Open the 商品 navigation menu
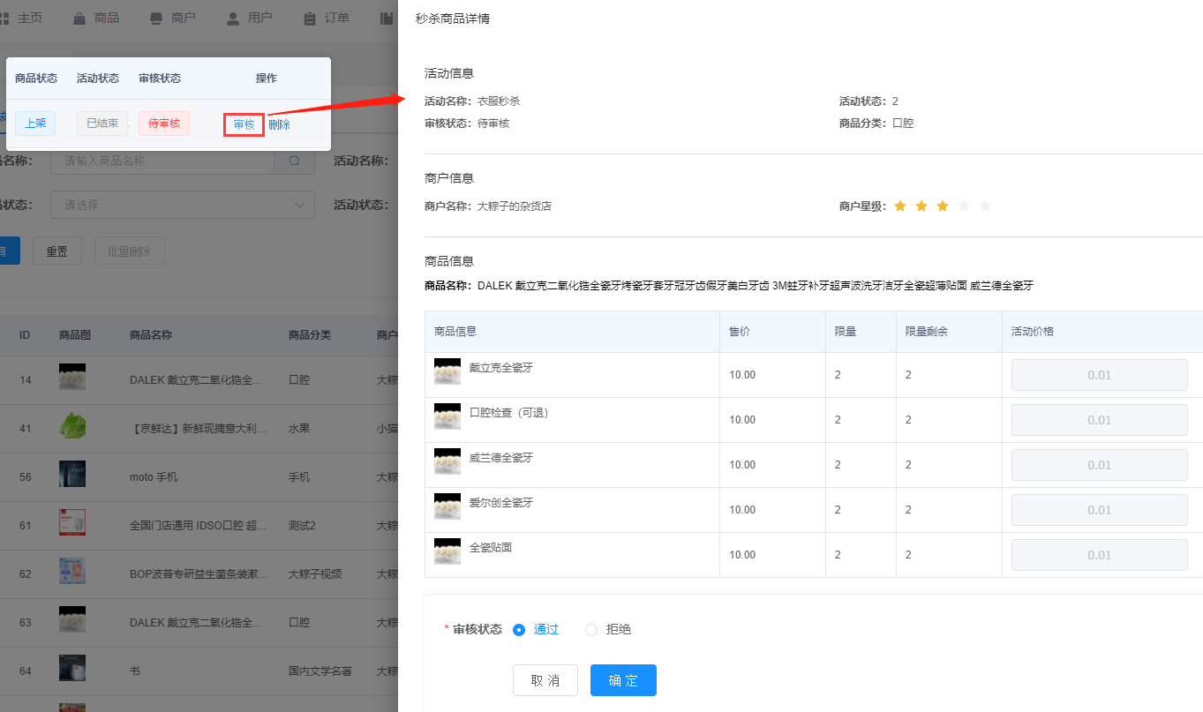The image size is (1203, 712). click(x=105, y=16)
